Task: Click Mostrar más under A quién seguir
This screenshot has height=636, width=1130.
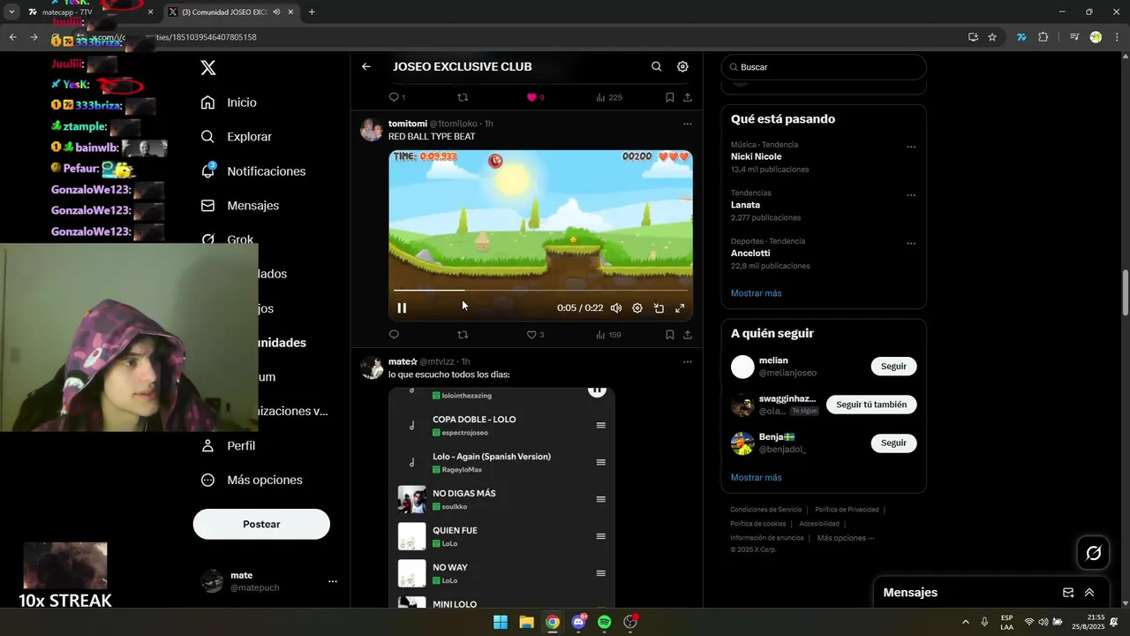Action: [x=756, y=478]
